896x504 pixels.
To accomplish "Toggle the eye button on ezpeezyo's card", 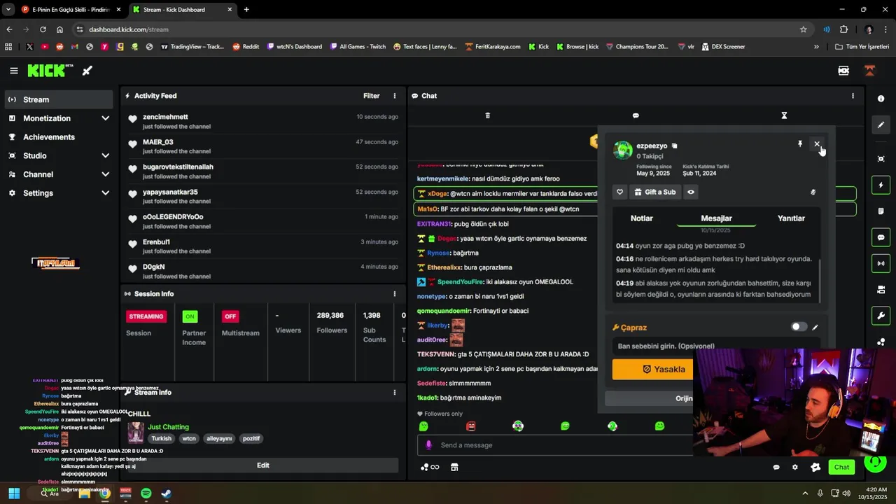I will coord(691,192).
